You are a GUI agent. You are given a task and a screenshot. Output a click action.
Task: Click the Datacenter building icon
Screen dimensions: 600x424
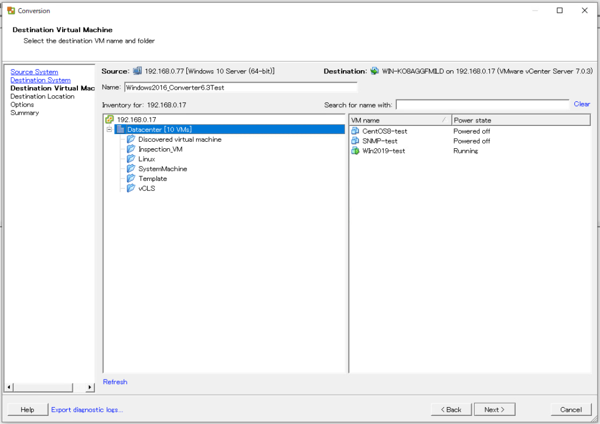pos(120,129)
